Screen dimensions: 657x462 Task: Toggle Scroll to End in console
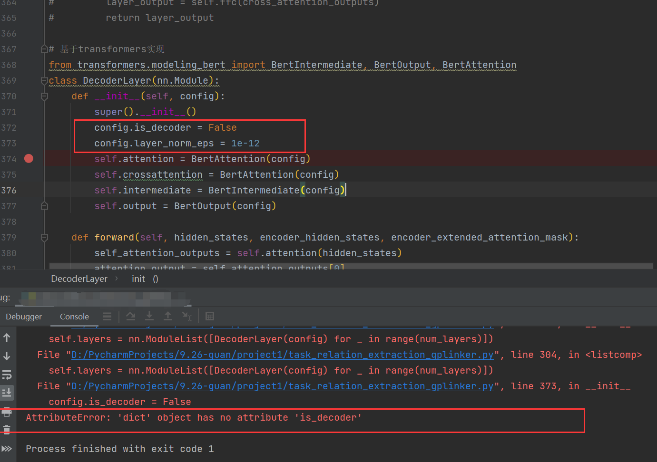[x=7, y=393]
